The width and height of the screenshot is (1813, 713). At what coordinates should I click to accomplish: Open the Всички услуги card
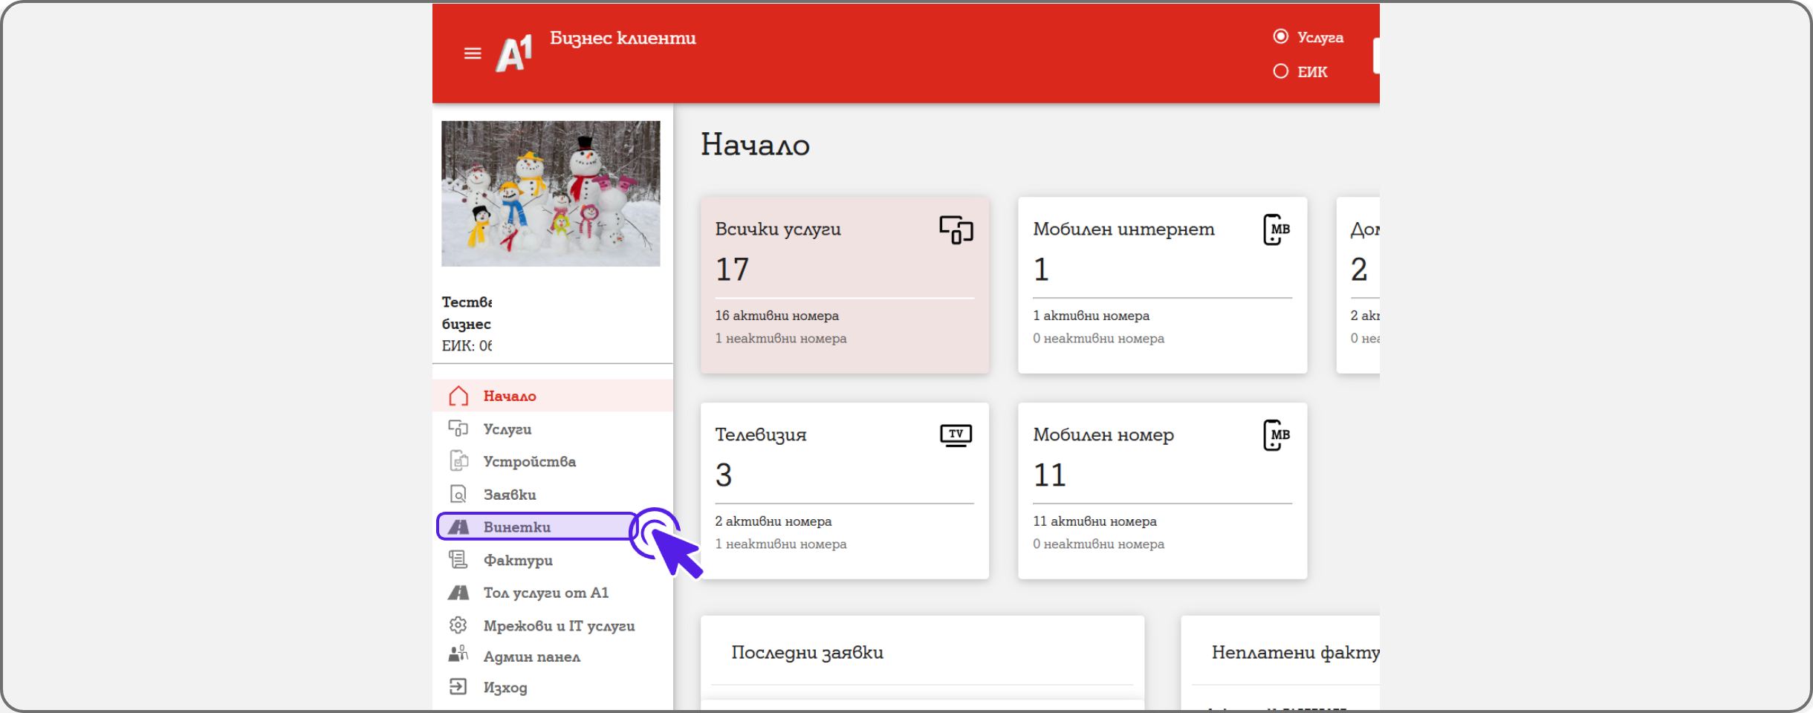coord(844,284)
